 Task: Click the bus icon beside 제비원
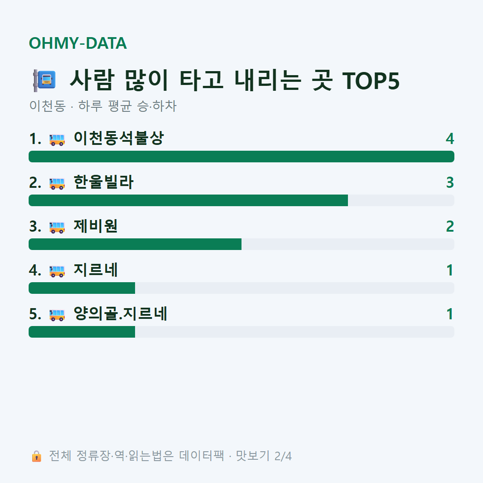click(x=57, y=227)
